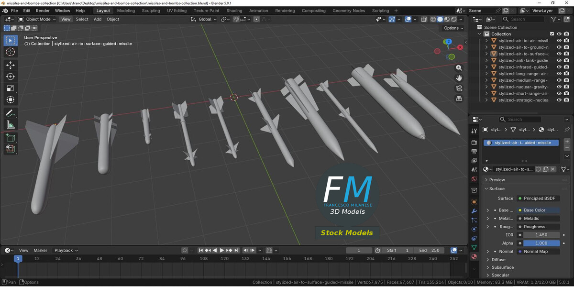This screenshot has height=287, width=574.
Task: Switch to the Shading workspace tab
Action: point(234,11)
